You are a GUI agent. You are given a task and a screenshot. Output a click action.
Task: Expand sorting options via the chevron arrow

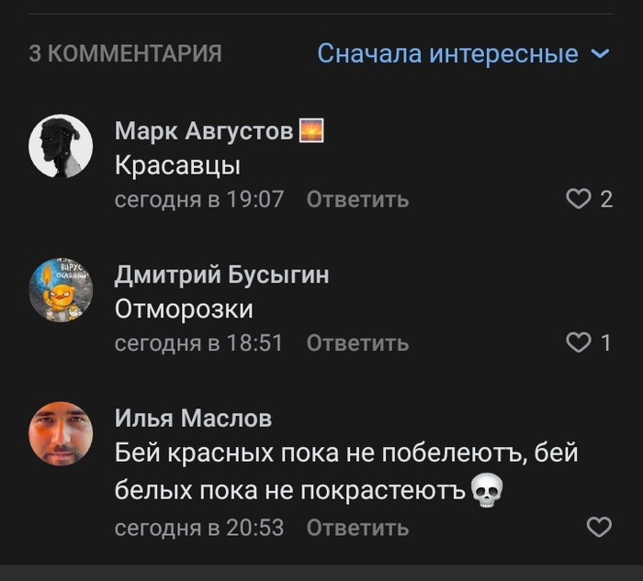(601, 54)
